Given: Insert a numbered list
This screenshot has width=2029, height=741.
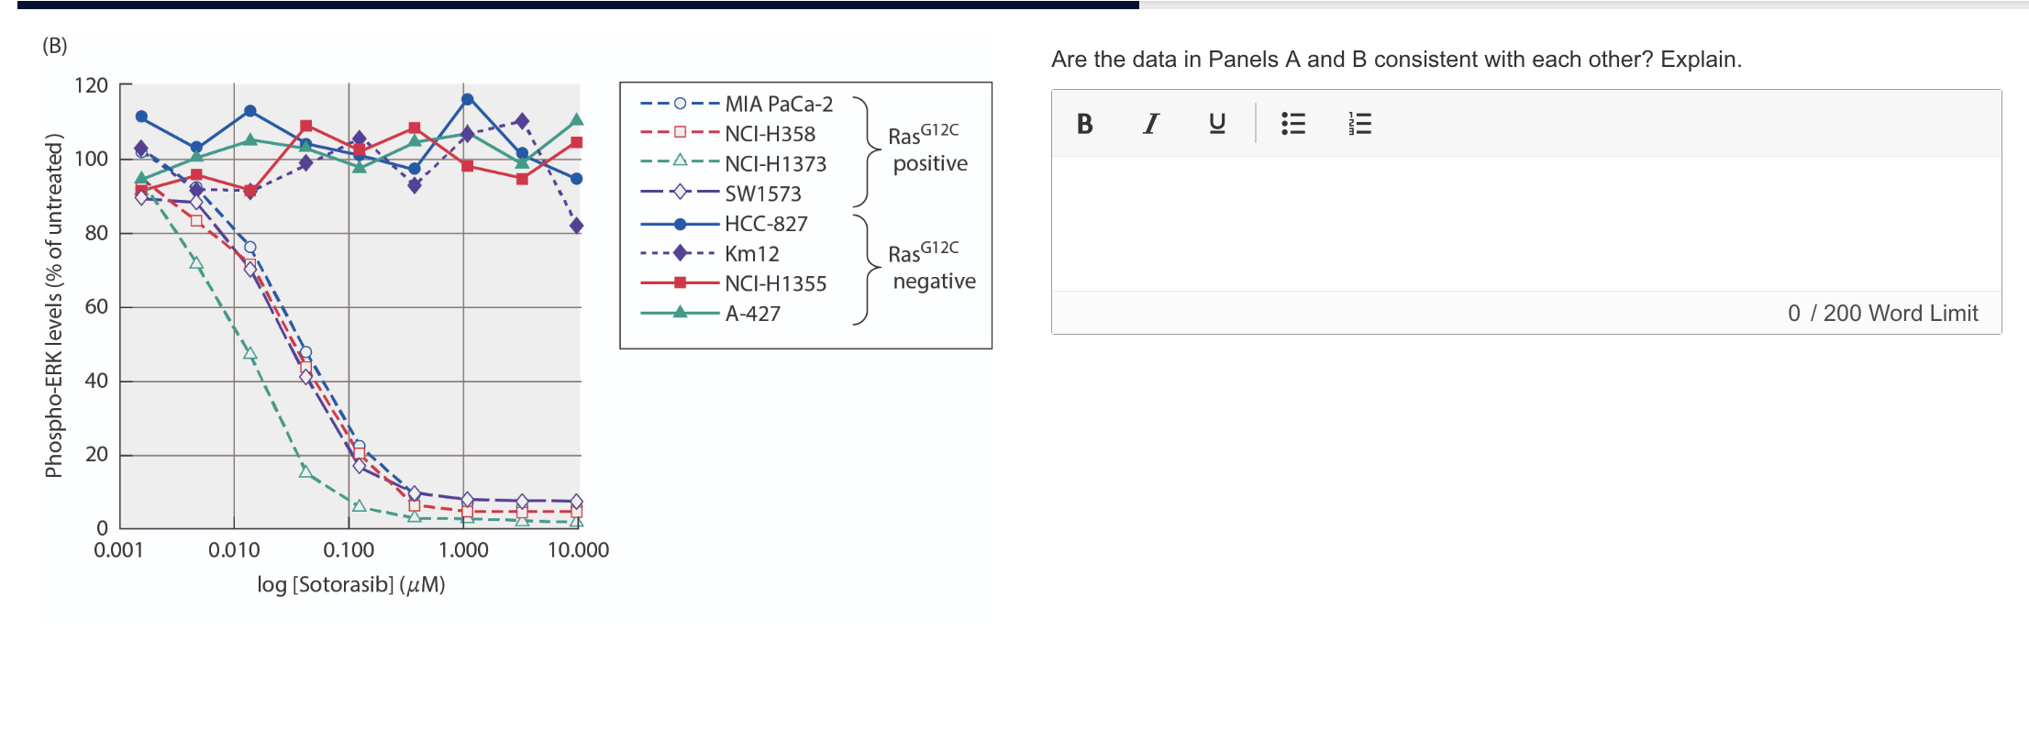Looking at the screenshot, I should (1360, 124).
